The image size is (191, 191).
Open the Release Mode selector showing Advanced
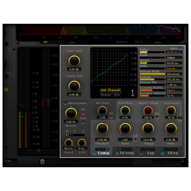[x=174, y=74]
